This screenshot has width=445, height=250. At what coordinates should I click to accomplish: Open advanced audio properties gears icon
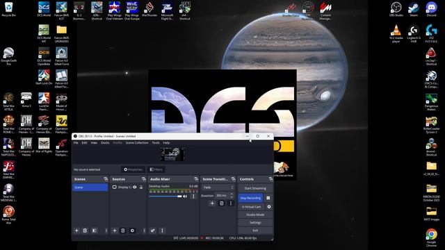(x=153, y=231)
